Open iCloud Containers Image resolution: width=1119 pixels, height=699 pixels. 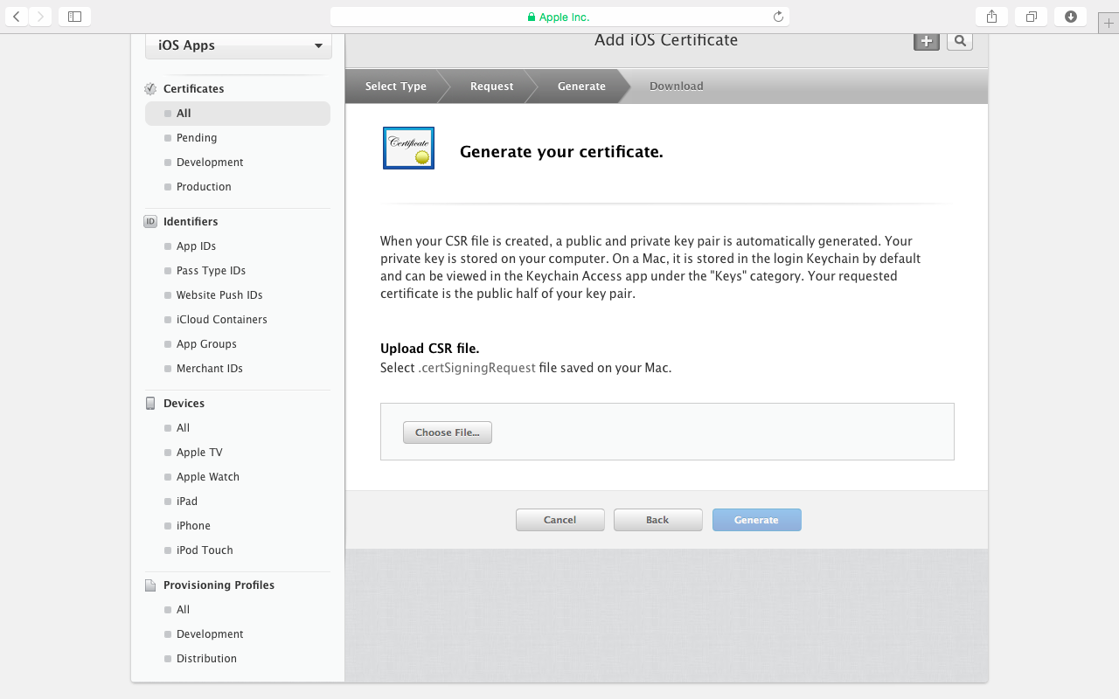coord(221,320)
